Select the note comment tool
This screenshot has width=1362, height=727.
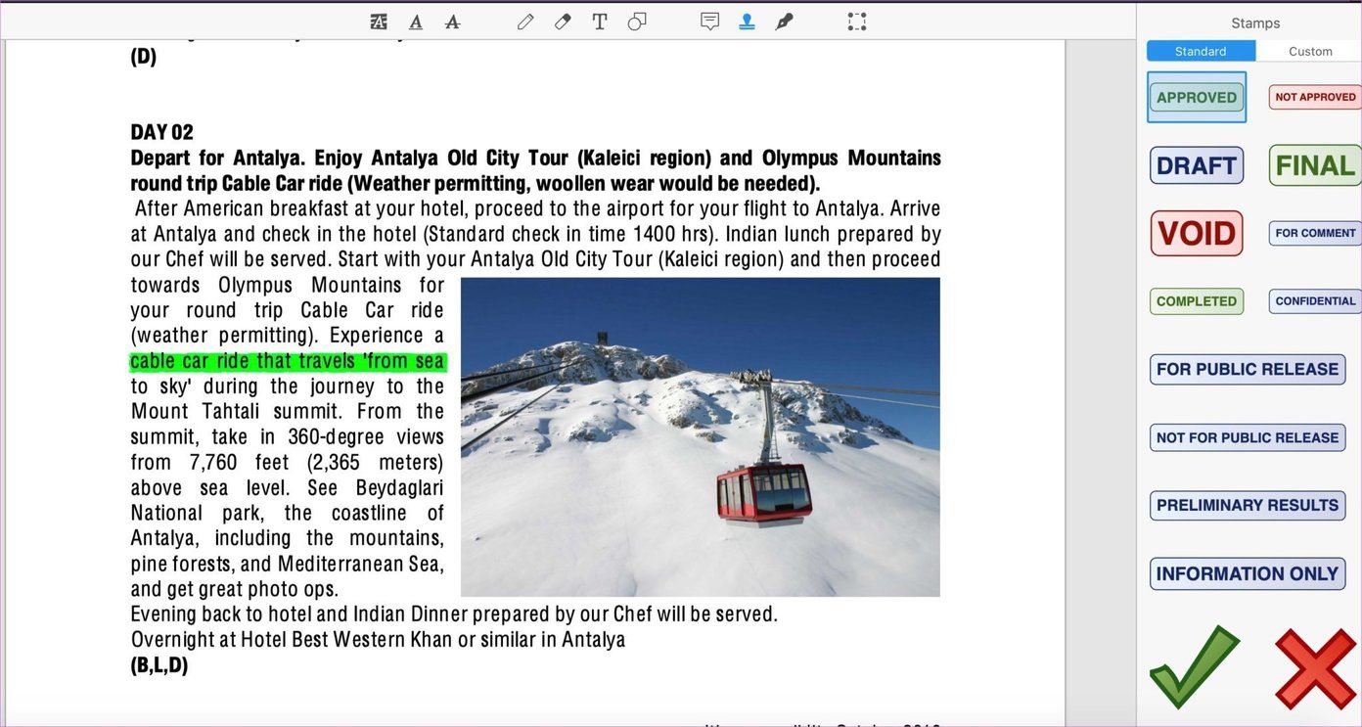tap(710, 22)
